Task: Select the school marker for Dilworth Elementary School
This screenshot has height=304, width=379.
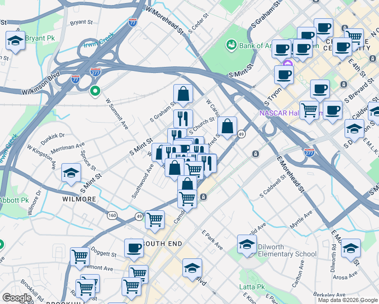Action: [x=247, y=245]
